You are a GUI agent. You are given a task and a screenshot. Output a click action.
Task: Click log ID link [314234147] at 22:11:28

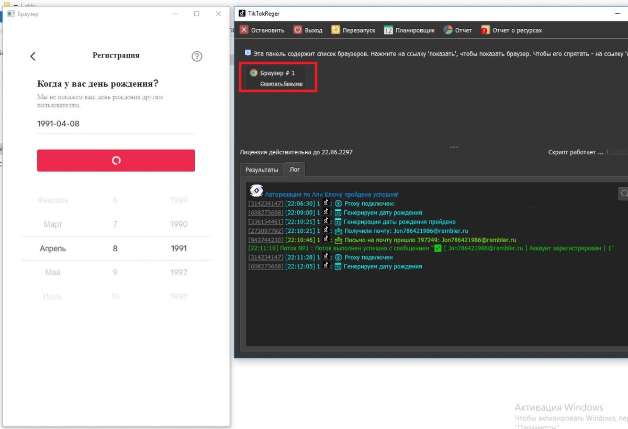(266, 257)
